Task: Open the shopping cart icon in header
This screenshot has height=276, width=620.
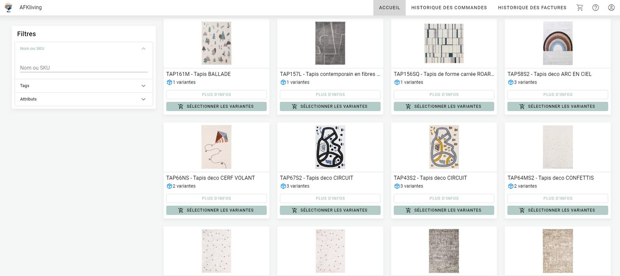Action: [x=580, y=8]
